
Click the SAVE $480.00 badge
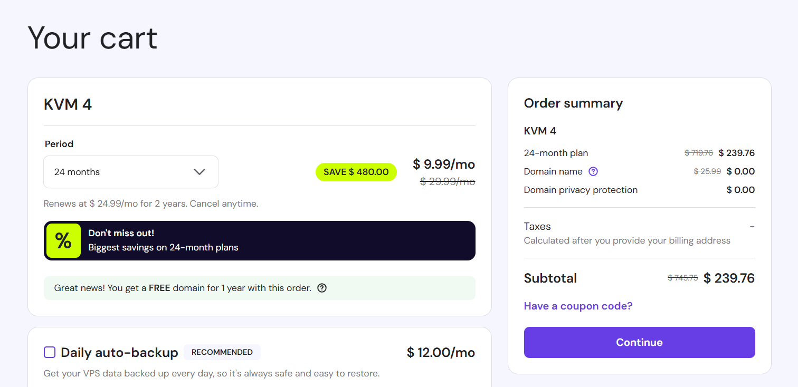(x=356, y=172)
